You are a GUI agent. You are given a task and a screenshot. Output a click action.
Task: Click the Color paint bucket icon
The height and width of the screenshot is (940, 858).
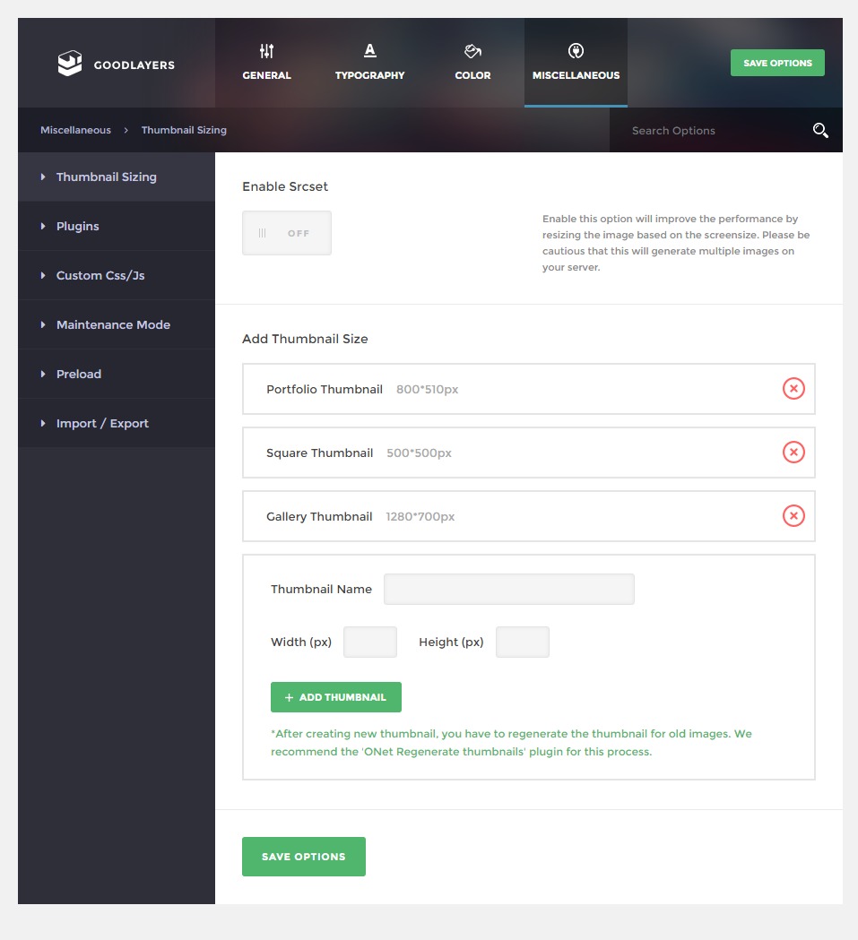pyautogui.click(x=472, y=51)
